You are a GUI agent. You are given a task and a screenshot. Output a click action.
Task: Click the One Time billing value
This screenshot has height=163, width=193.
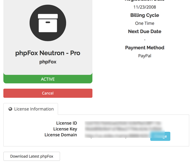(x=145, y=23)
